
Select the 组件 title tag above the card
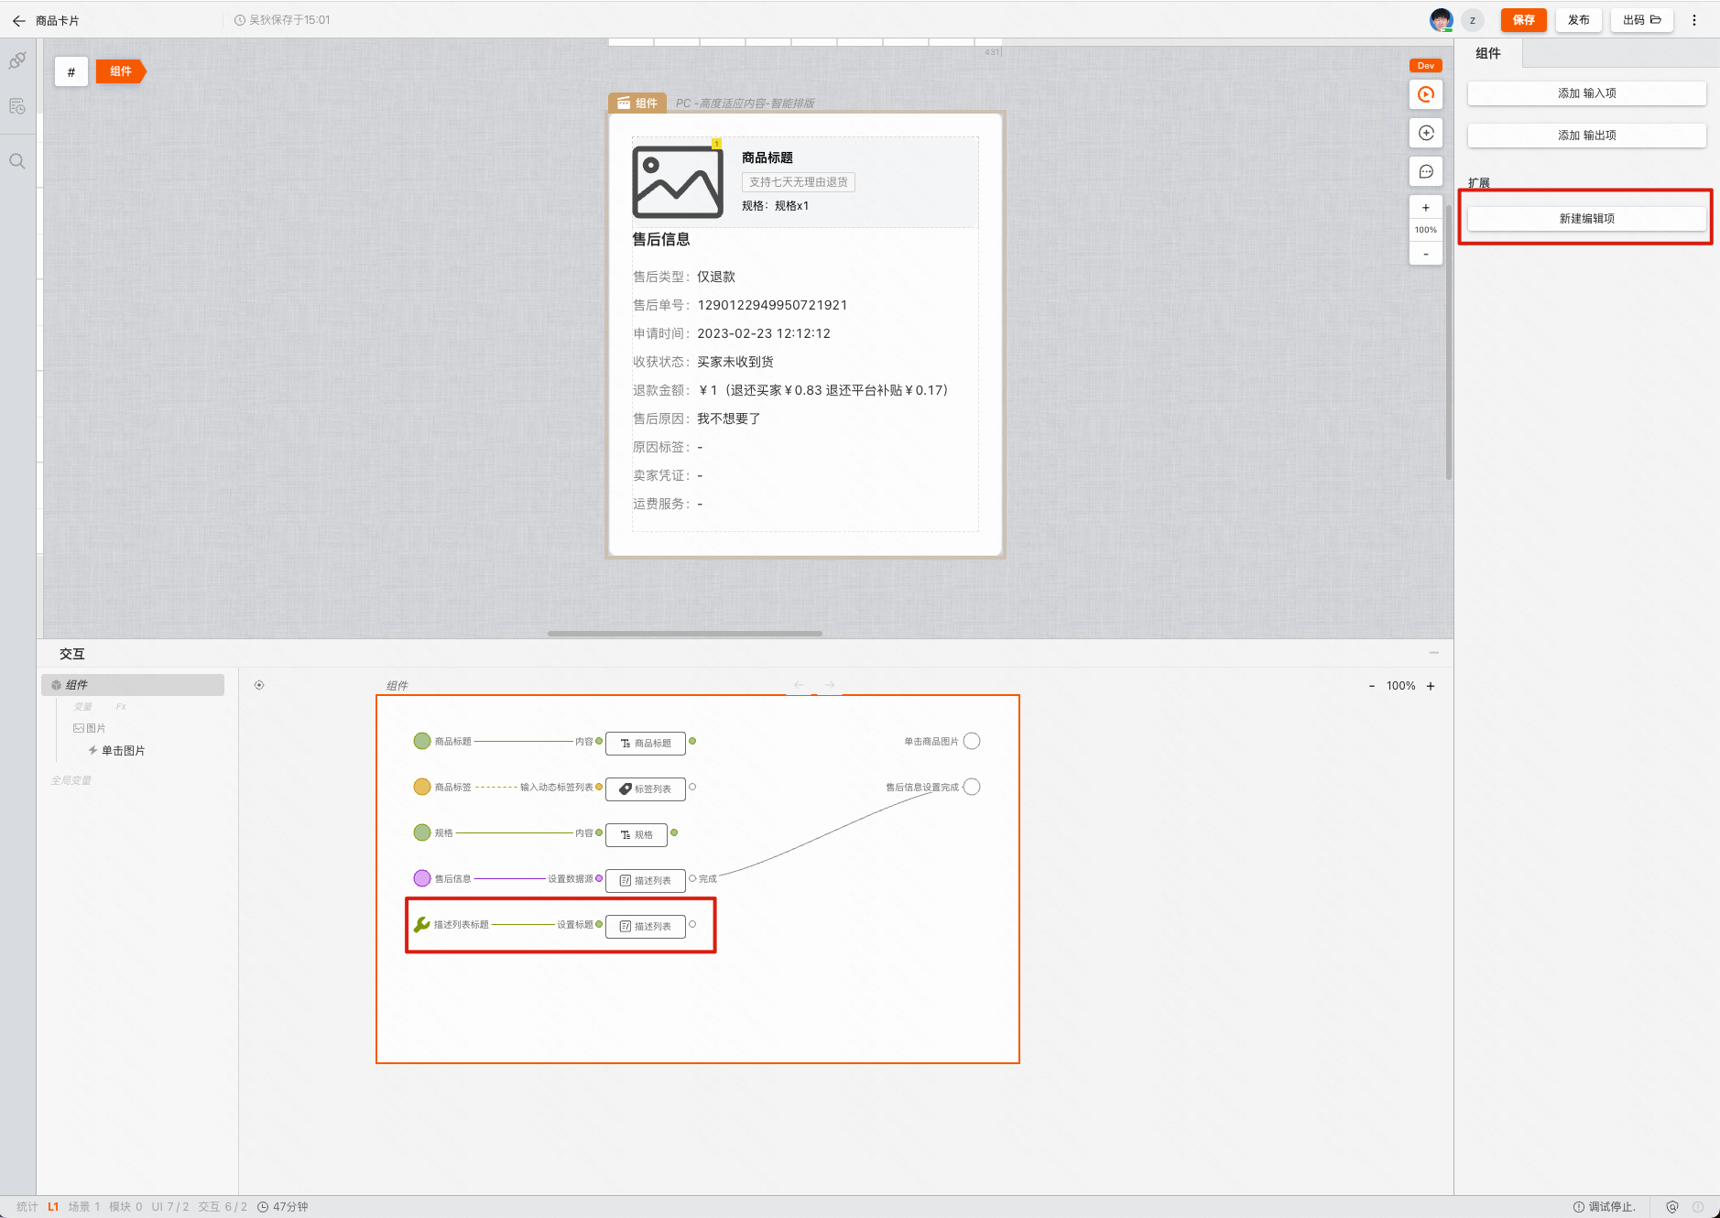tap(637, 103)
